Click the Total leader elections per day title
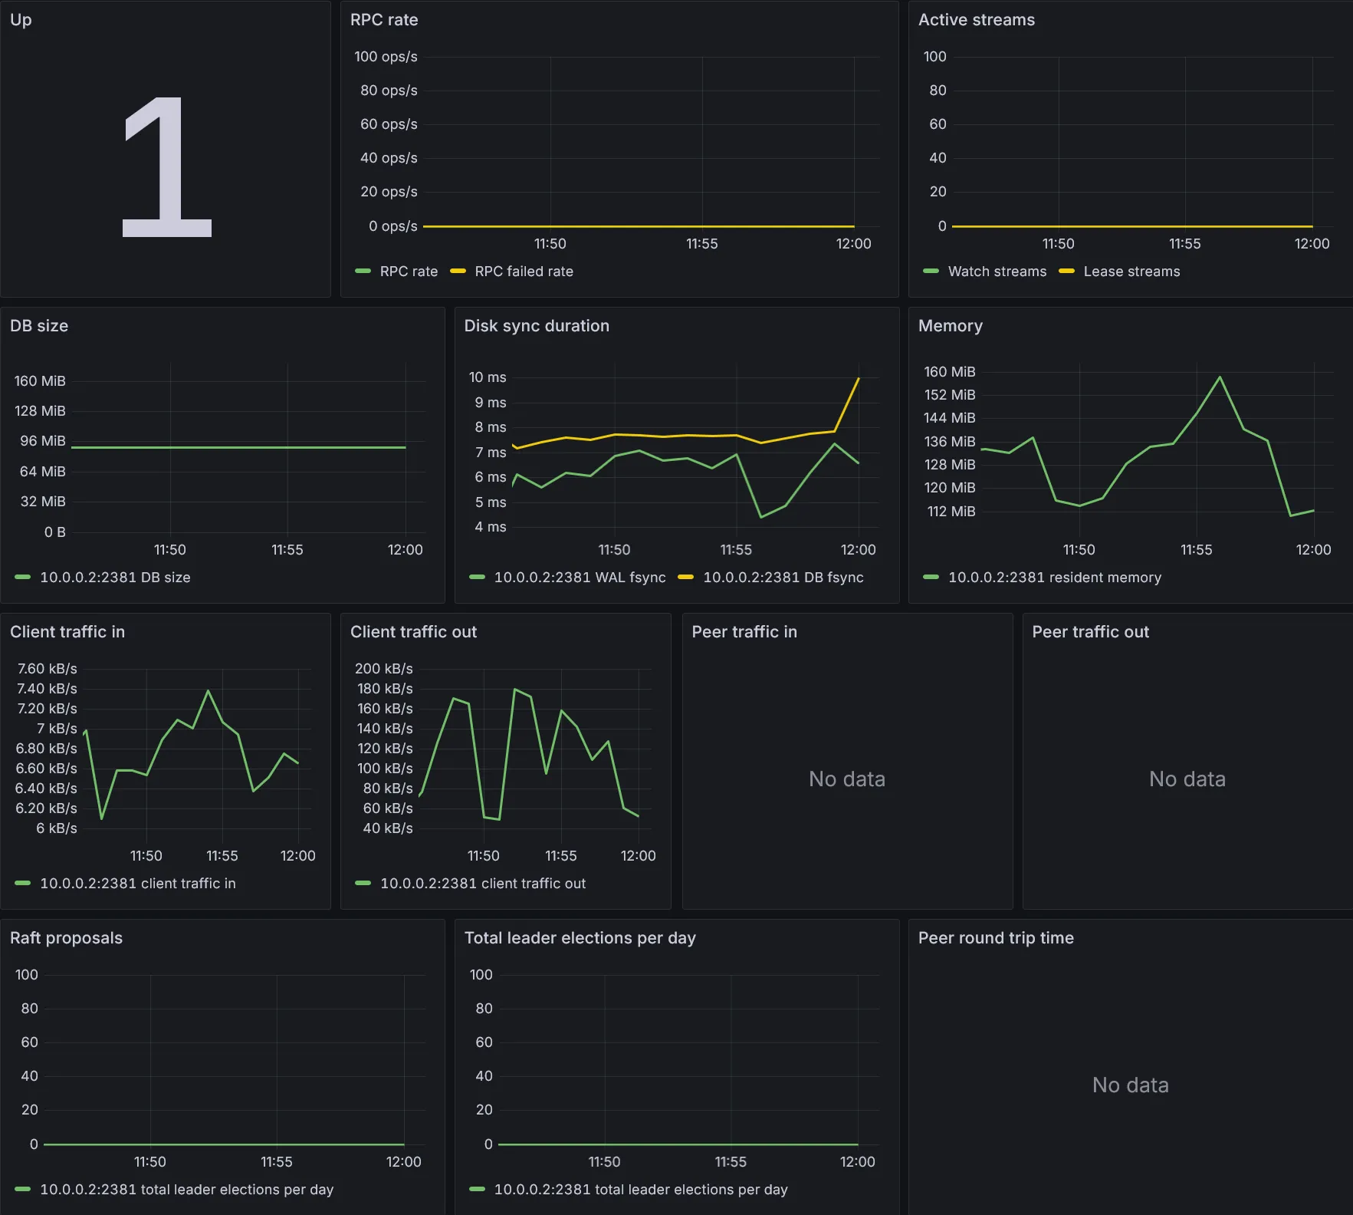Viewport: 1353px width, 1215px height. tap(580, 938)
